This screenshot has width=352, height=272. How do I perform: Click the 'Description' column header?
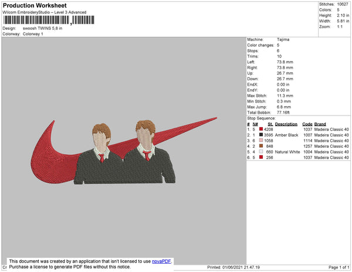pos(286,124)
